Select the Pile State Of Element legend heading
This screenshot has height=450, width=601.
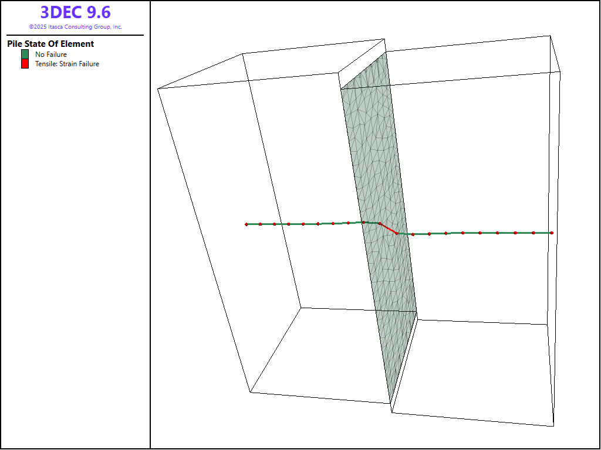[x=50, y=44]
